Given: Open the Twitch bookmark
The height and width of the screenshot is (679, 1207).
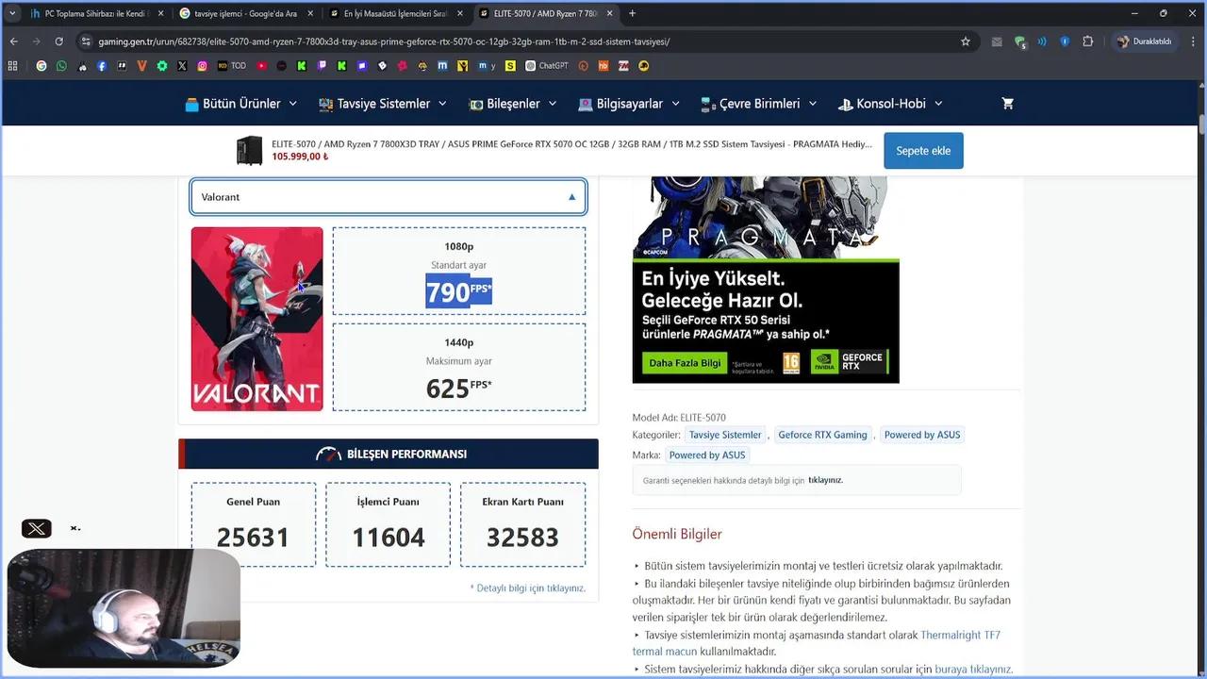Looking at the screenshot, I should [322, 66].
